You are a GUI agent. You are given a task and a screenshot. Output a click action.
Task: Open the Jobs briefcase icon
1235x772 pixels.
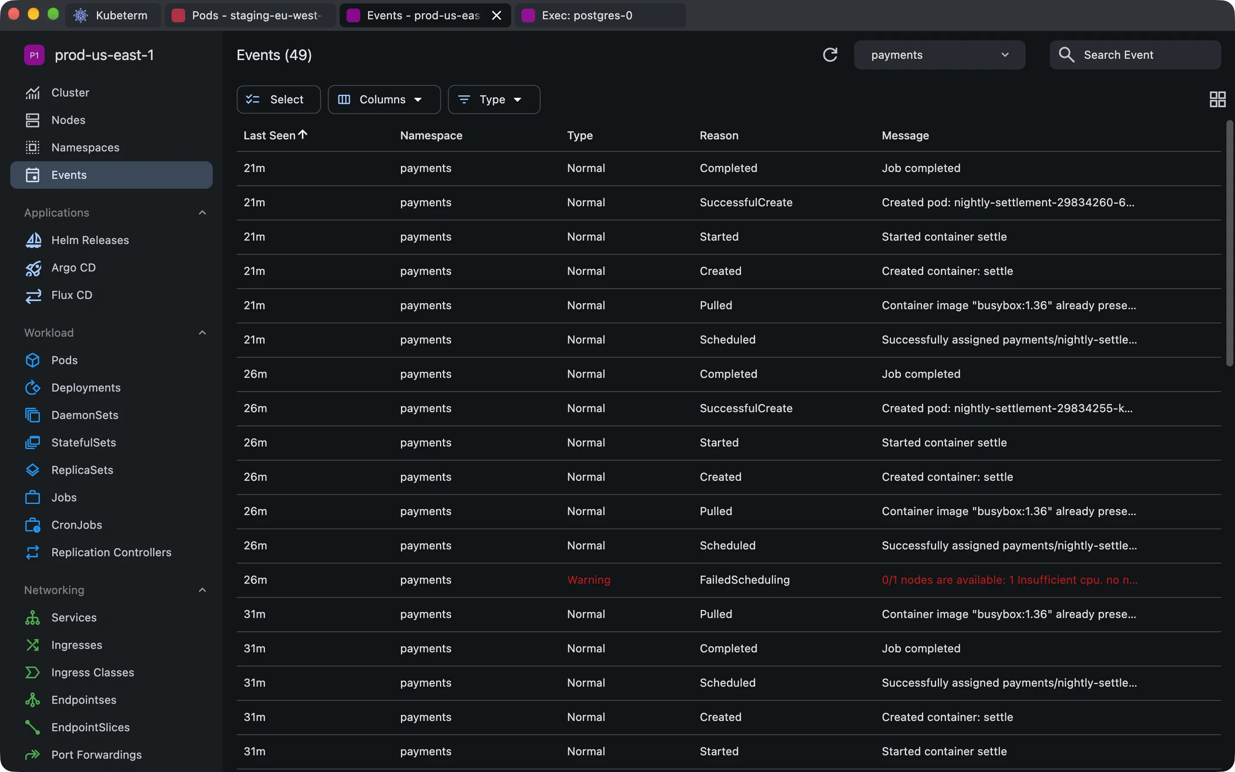(x=33, y=498)
